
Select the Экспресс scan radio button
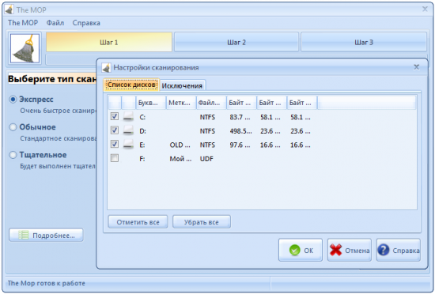click(x=13, y=100)
